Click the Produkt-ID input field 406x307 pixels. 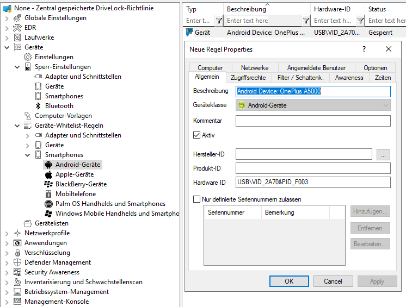point(313,168)
